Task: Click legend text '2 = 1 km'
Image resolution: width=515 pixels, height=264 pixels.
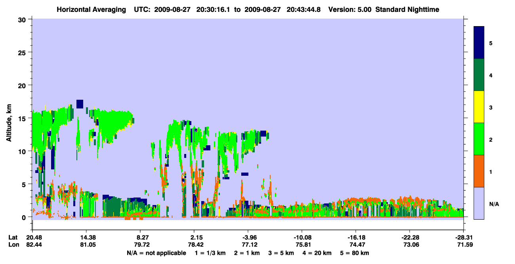Action: coord(247,253)
